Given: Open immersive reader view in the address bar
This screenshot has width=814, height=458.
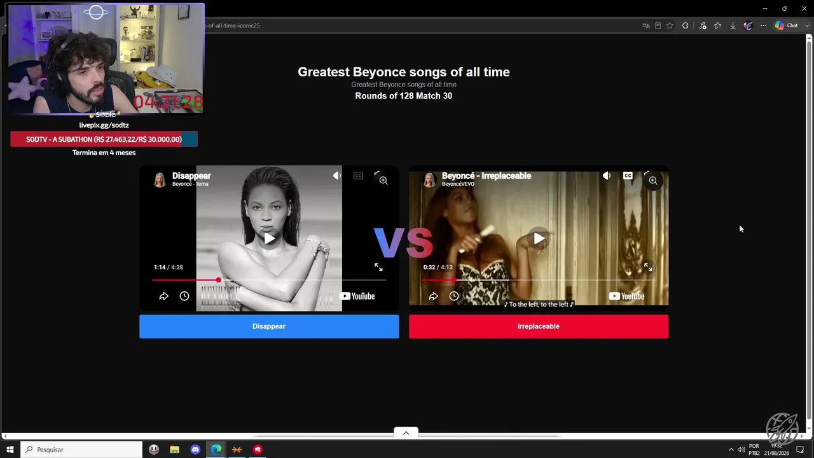Looking at the screenshot, I should tap(658, 25).
